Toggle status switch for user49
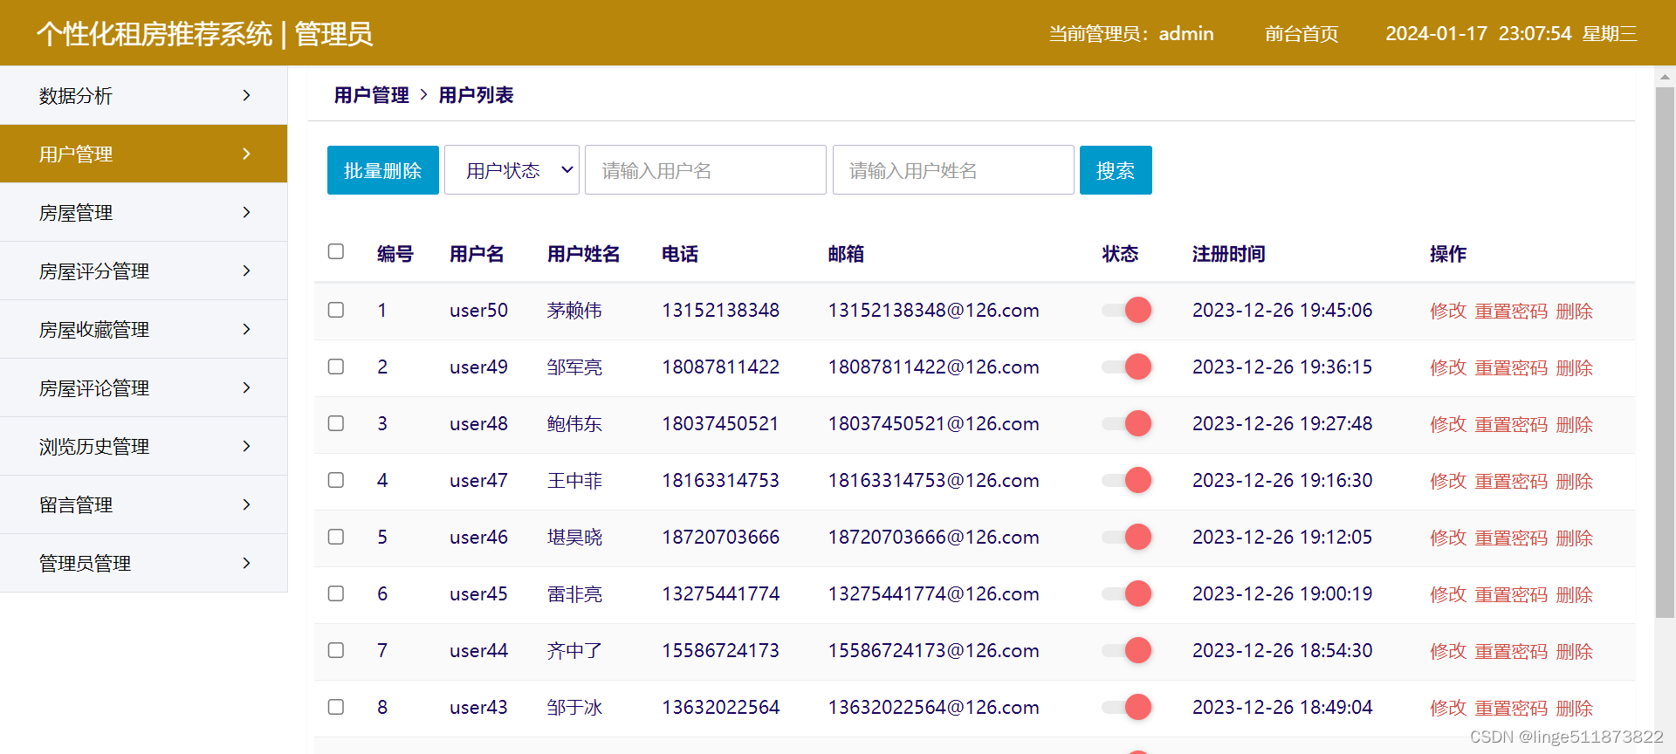Image resolution: width=1676 pixels, height=754 pixels. click(1127, 367)
